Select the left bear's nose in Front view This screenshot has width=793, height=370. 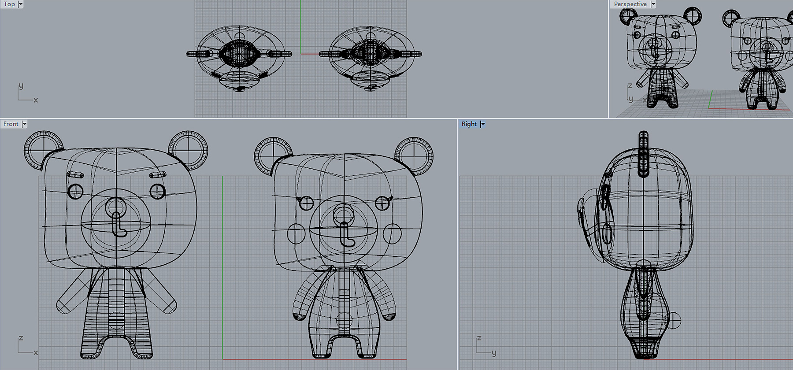[x=116, y=205]
